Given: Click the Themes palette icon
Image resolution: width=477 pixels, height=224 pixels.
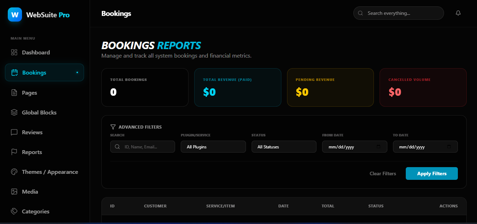Looking at the screenshot, I should point(14,172).
